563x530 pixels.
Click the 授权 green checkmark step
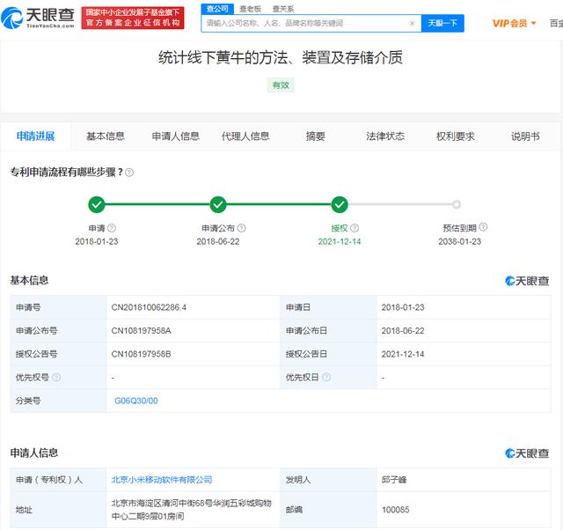pyautogui.click(x=340, y=204)
